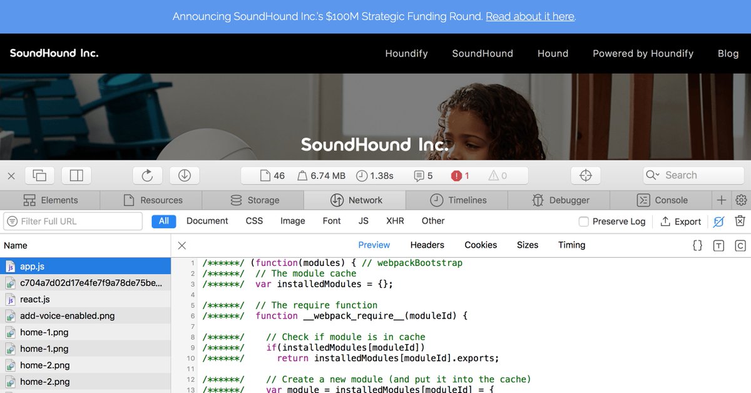Click the Export button
This screenshot has width=751, height=393.
click(x=681, y=222)
